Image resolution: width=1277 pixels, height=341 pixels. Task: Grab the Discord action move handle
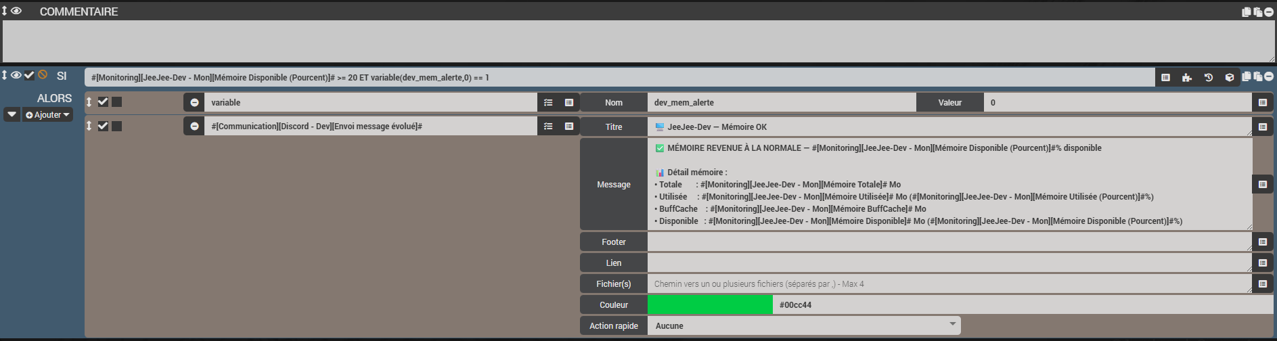(89, 126)
